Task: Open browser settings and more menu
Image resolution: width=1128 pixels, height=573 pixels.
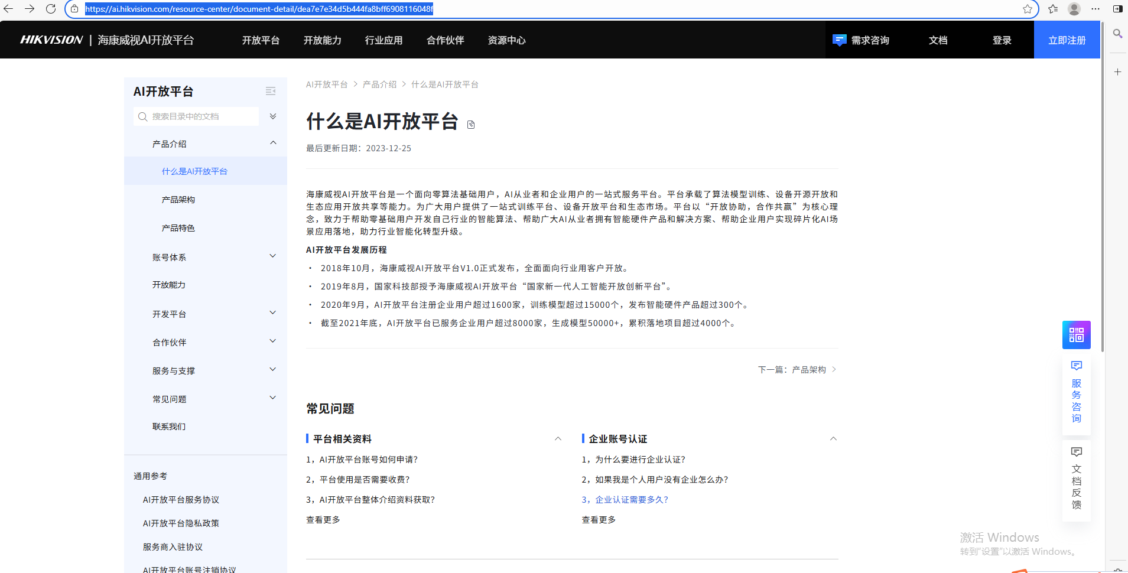Action: [x=1096, y=9]
